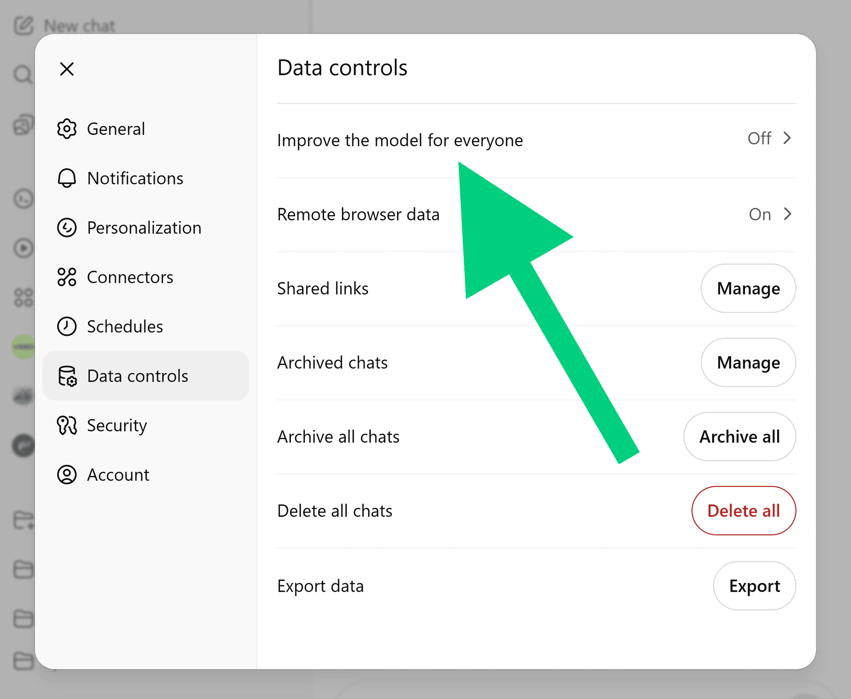Click the Data controls database icon
Viewport: 851px width, 699px height.
[x=67, y=376]
